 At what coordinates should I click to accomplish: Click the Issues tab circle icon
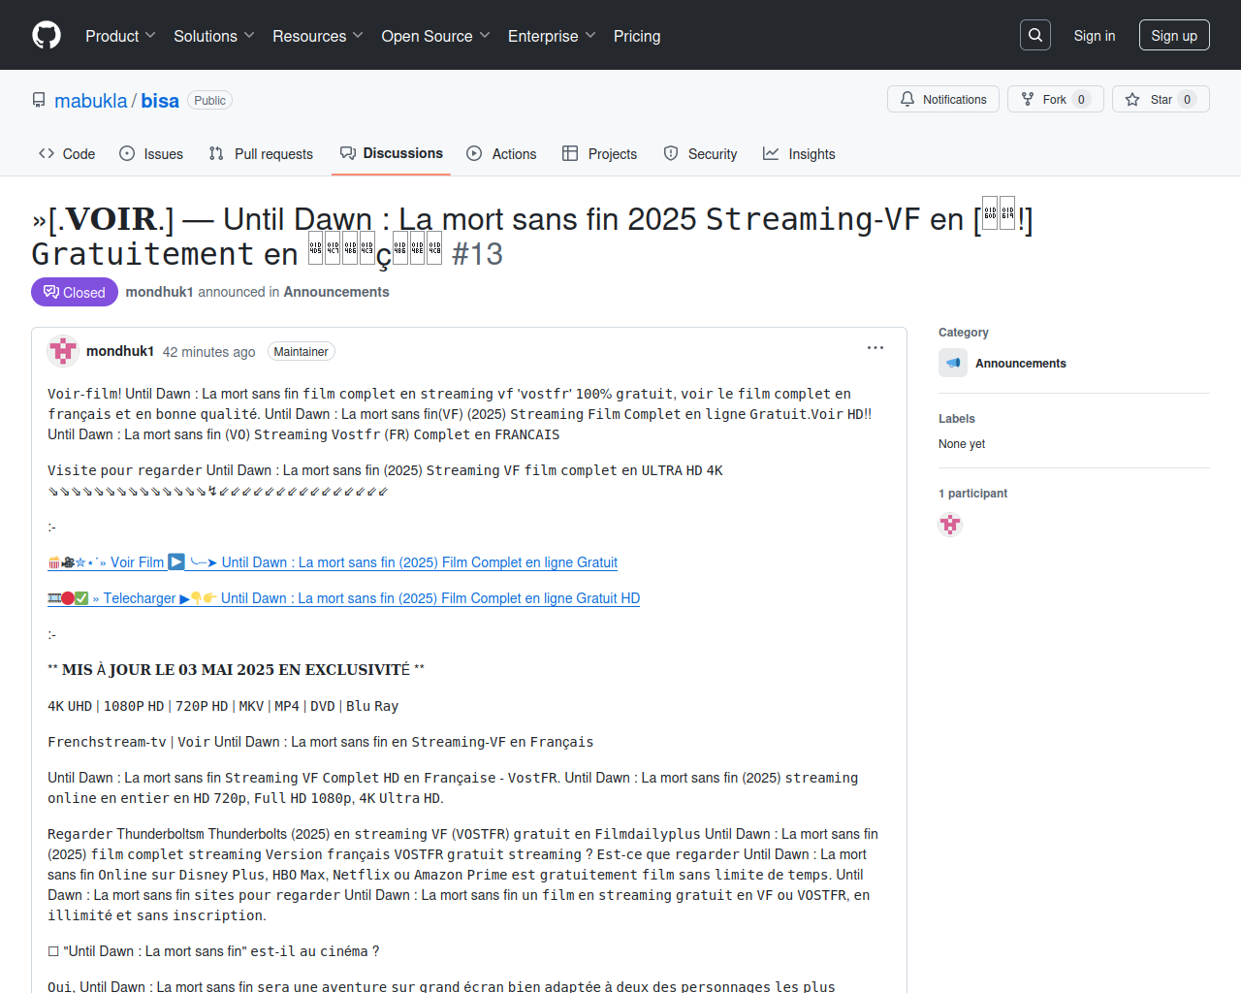[127, 153]
